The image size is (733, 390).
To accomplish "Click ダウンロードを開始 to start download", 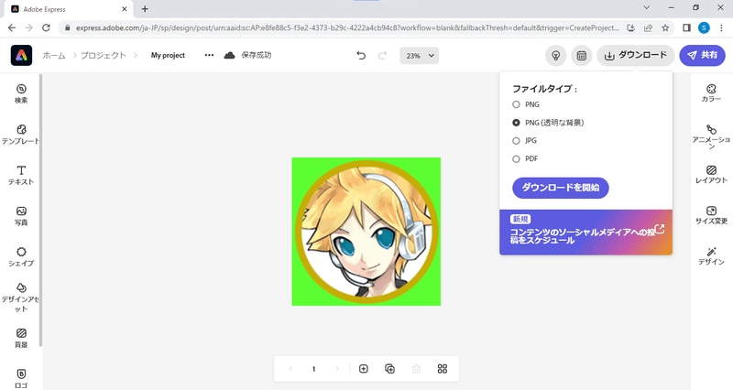I will point(561,188).
